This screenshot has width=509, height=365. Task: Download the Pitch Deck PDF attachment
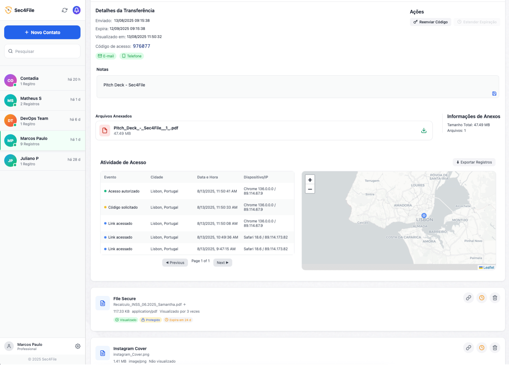click(x=424, y=130)
